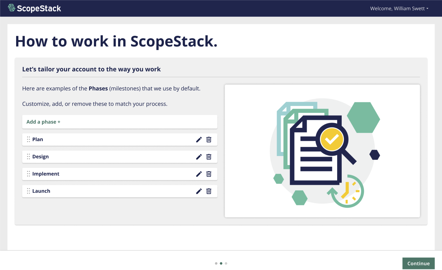Delete the Design phase with trash icon
The height and width of the screenshot is (270, 442).
click(209, 157)
